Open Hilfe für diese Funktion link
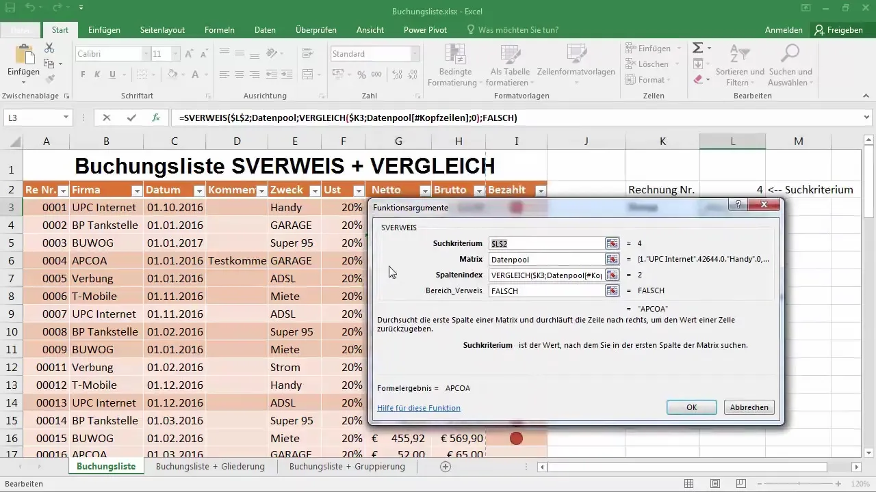Image resolution: width=876 pixels, height=492 pixels. tap(418, 408)
